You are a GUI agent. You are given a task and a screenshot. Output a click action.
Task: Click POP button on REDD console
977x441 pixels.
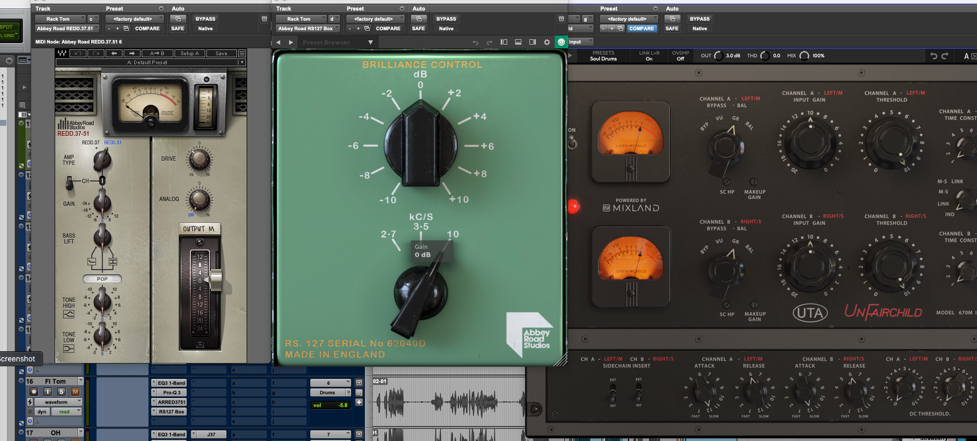[102, 279]
